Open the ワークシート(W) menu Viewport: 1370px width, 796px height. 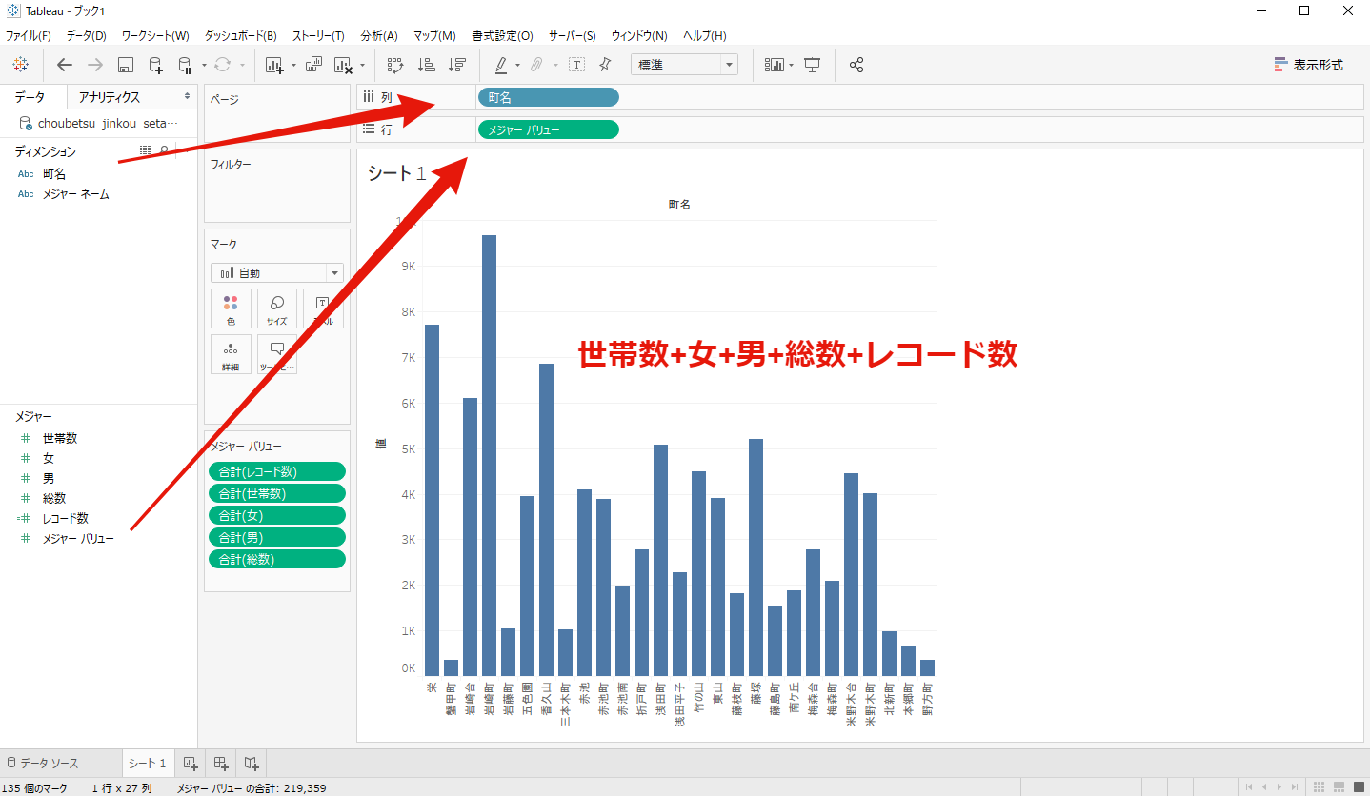pyautogui.click(x=155, y=35)
